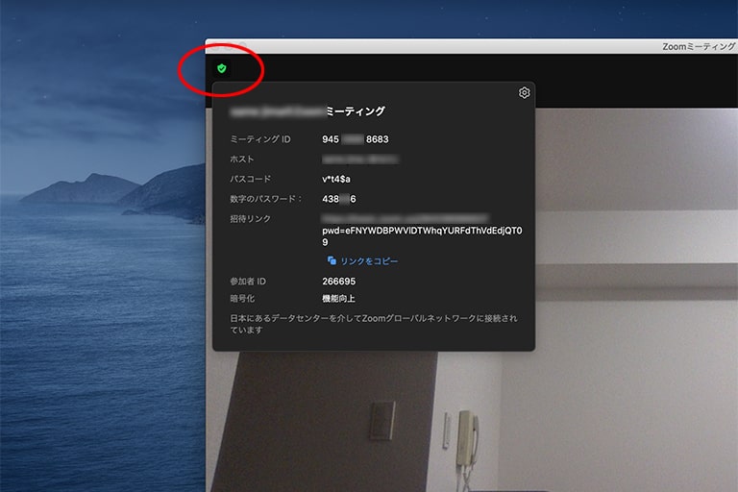Click the ミーティング heading in the info panel

pyautogui.click(x=356, y=111)
